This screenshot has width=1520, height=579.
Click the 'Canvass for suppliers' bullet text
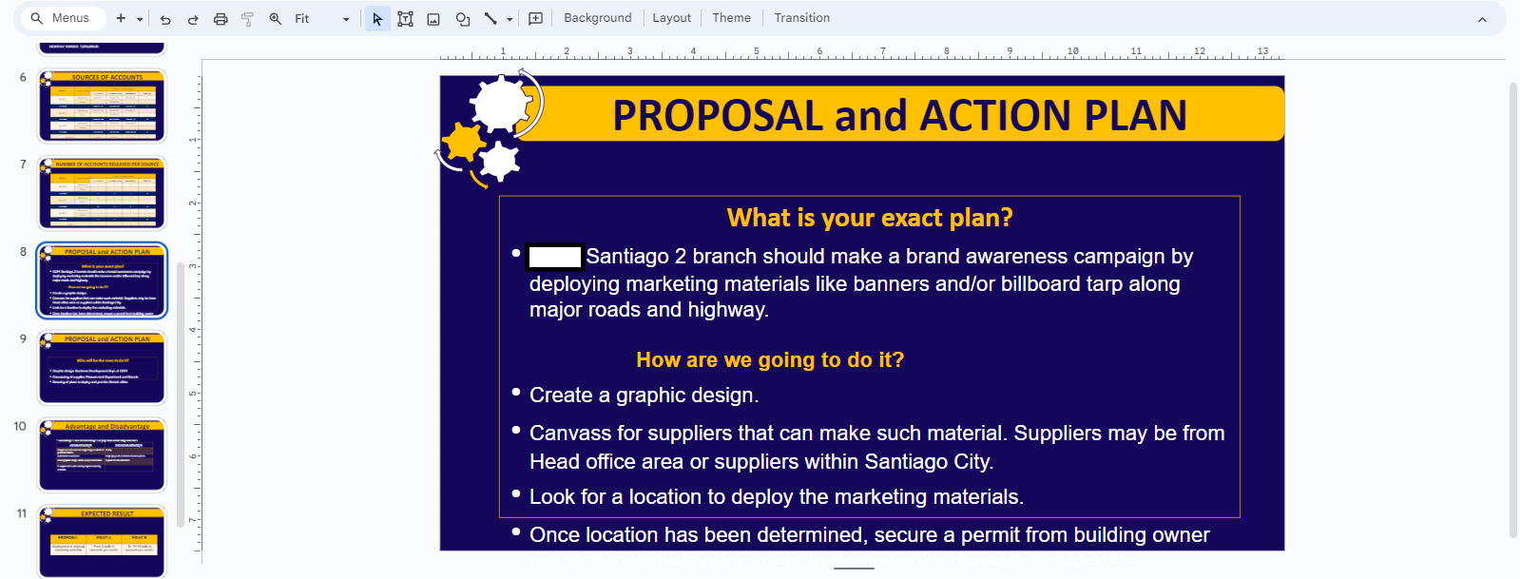876,447
